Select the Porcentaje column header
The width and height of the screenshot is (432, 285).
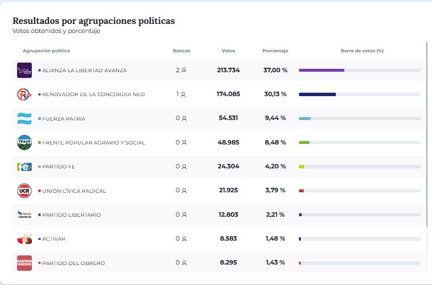pyautogui.click(x=275, y=51)
